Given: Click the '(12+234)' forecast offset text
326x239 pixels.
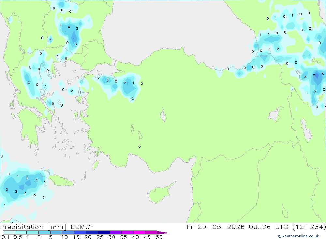Looking at the screenshot, I should point(309,227).
